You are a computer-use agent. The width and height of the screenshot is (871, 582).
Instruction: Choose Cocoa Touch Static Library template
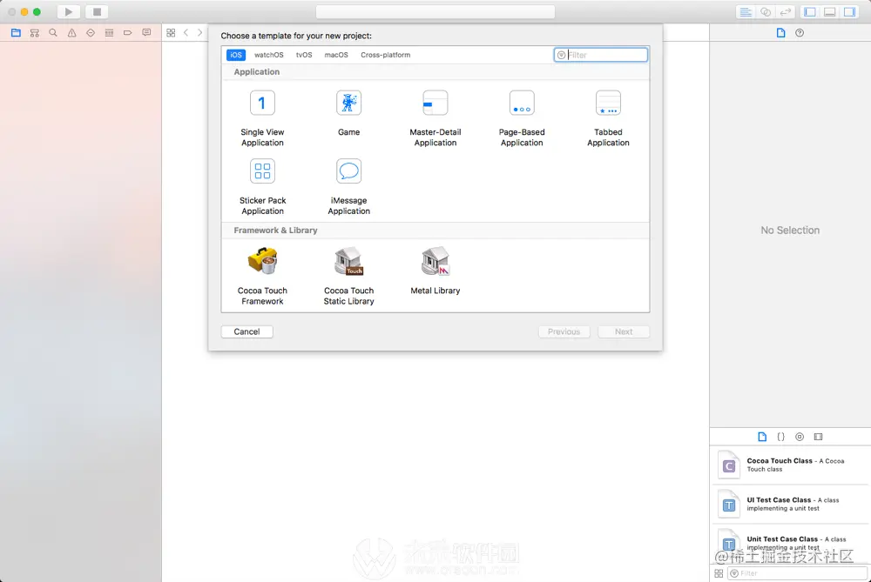(x=349, y=276)
